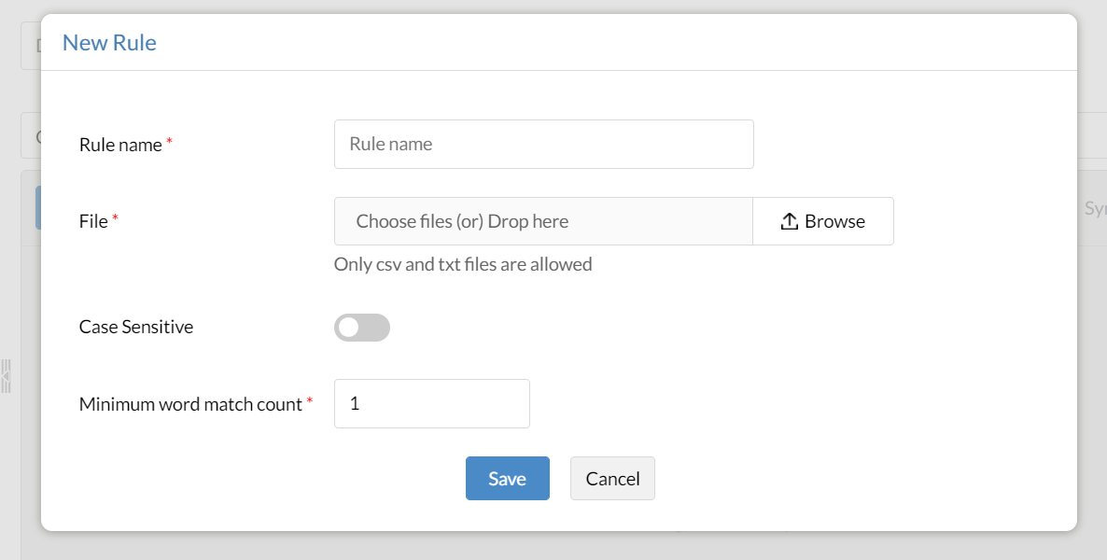Enable the Case Sensitive toggle switch
The height and width of the screenshot is (560, 1107).
click(x=362, y=328)
